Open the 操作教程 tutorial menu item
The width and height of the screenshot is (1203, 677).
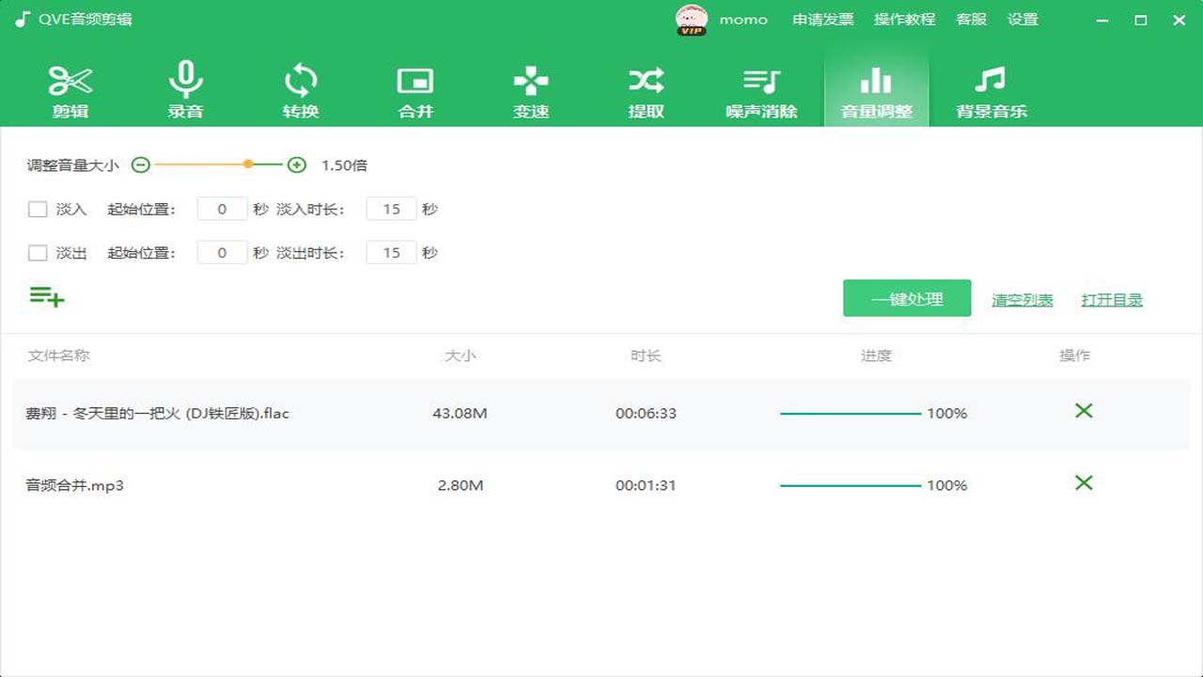(903, 19)
